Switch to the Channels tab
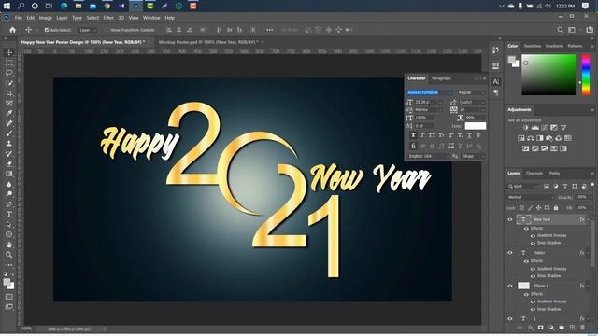Screen dimensions: 598x336 pyautogui.click(x=534, y=173)
